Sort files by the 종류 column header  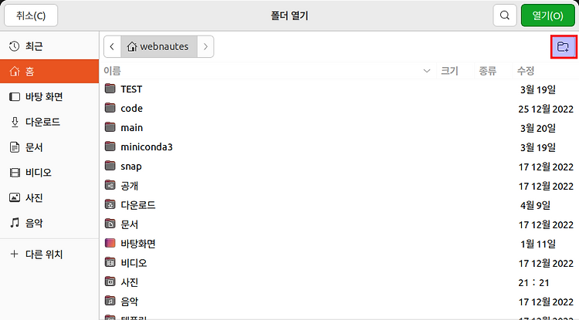click(x=493, y=71)
